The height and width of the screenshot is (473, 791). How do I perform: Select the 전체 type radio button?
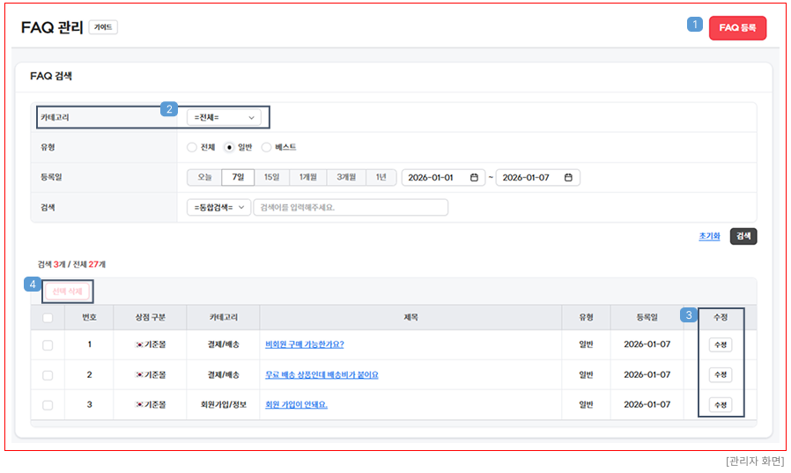click(193, 147)
